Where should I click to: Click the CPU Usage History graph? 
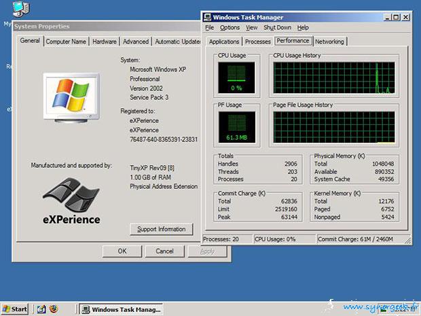[x=334, y=77]
